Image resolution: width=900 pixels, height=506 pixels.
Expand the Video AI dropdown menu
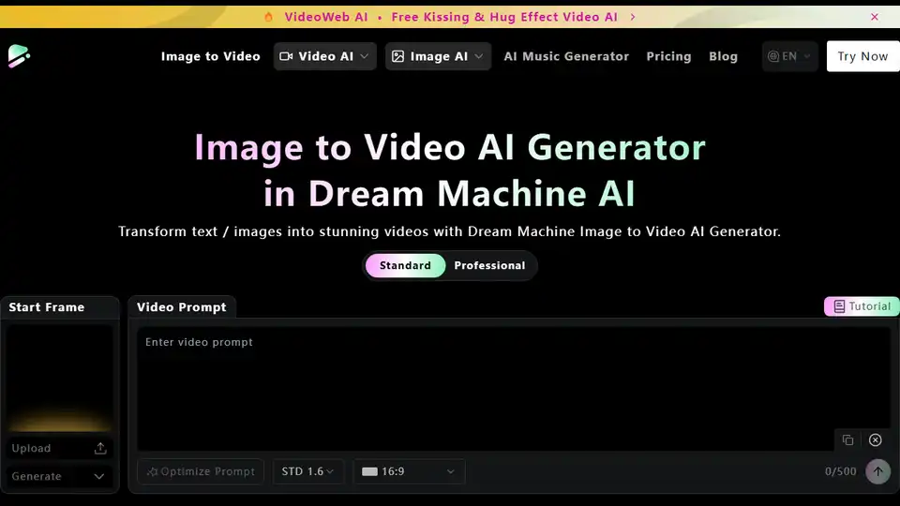(x=325, y=56)
